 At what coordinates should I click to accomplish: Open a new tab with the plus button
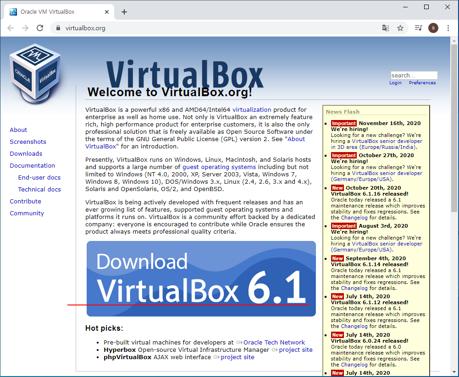click(124, 12)
